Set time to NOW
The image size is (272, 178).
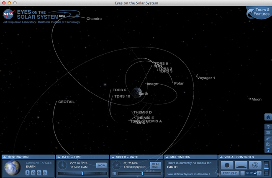[x=102, y=165]
